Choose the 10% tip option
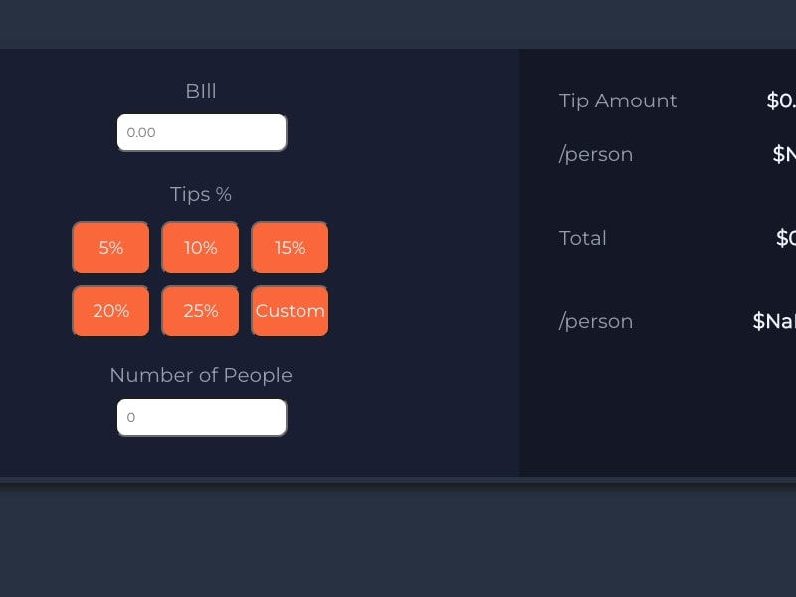The image size is (796, 597). click(x=200, y=248)
